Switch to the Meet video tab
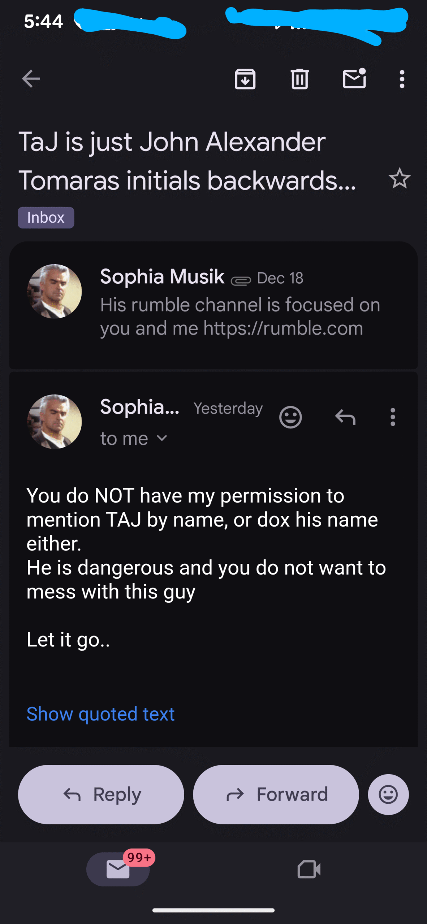The width and height of the screenshot is (427, 924). coord(309,869)
